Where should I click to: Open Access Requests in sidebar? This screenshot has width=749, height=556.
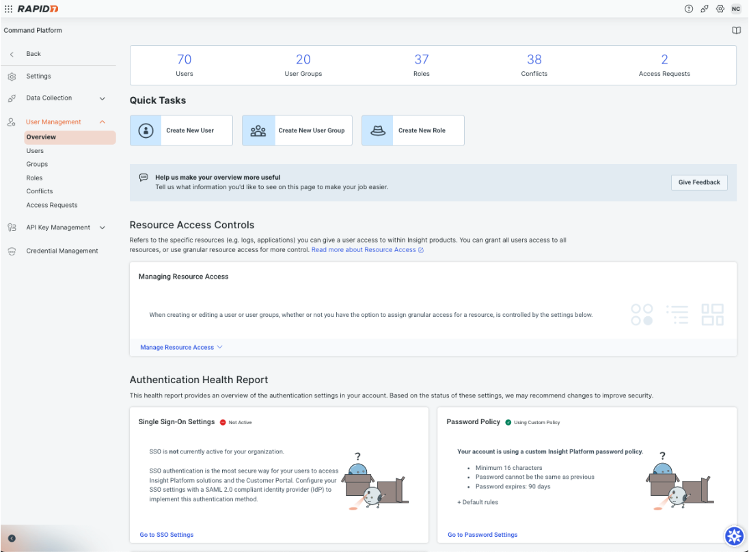[x=52, y=205]
